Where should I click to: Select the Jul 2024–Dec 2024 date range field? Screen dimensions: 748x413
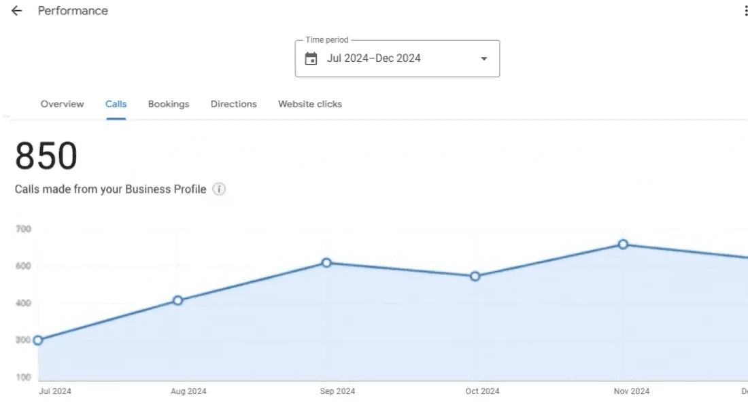coord(374,58)
